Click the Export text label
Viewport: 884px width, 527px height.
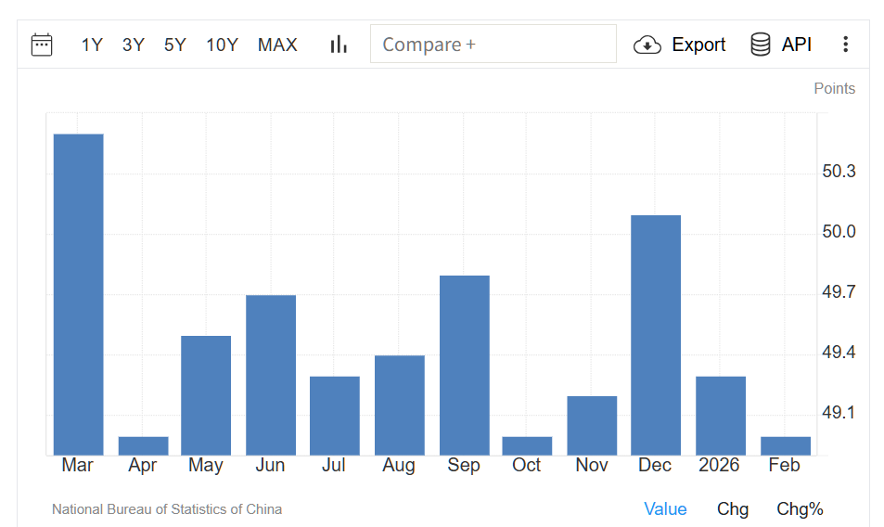698,45
